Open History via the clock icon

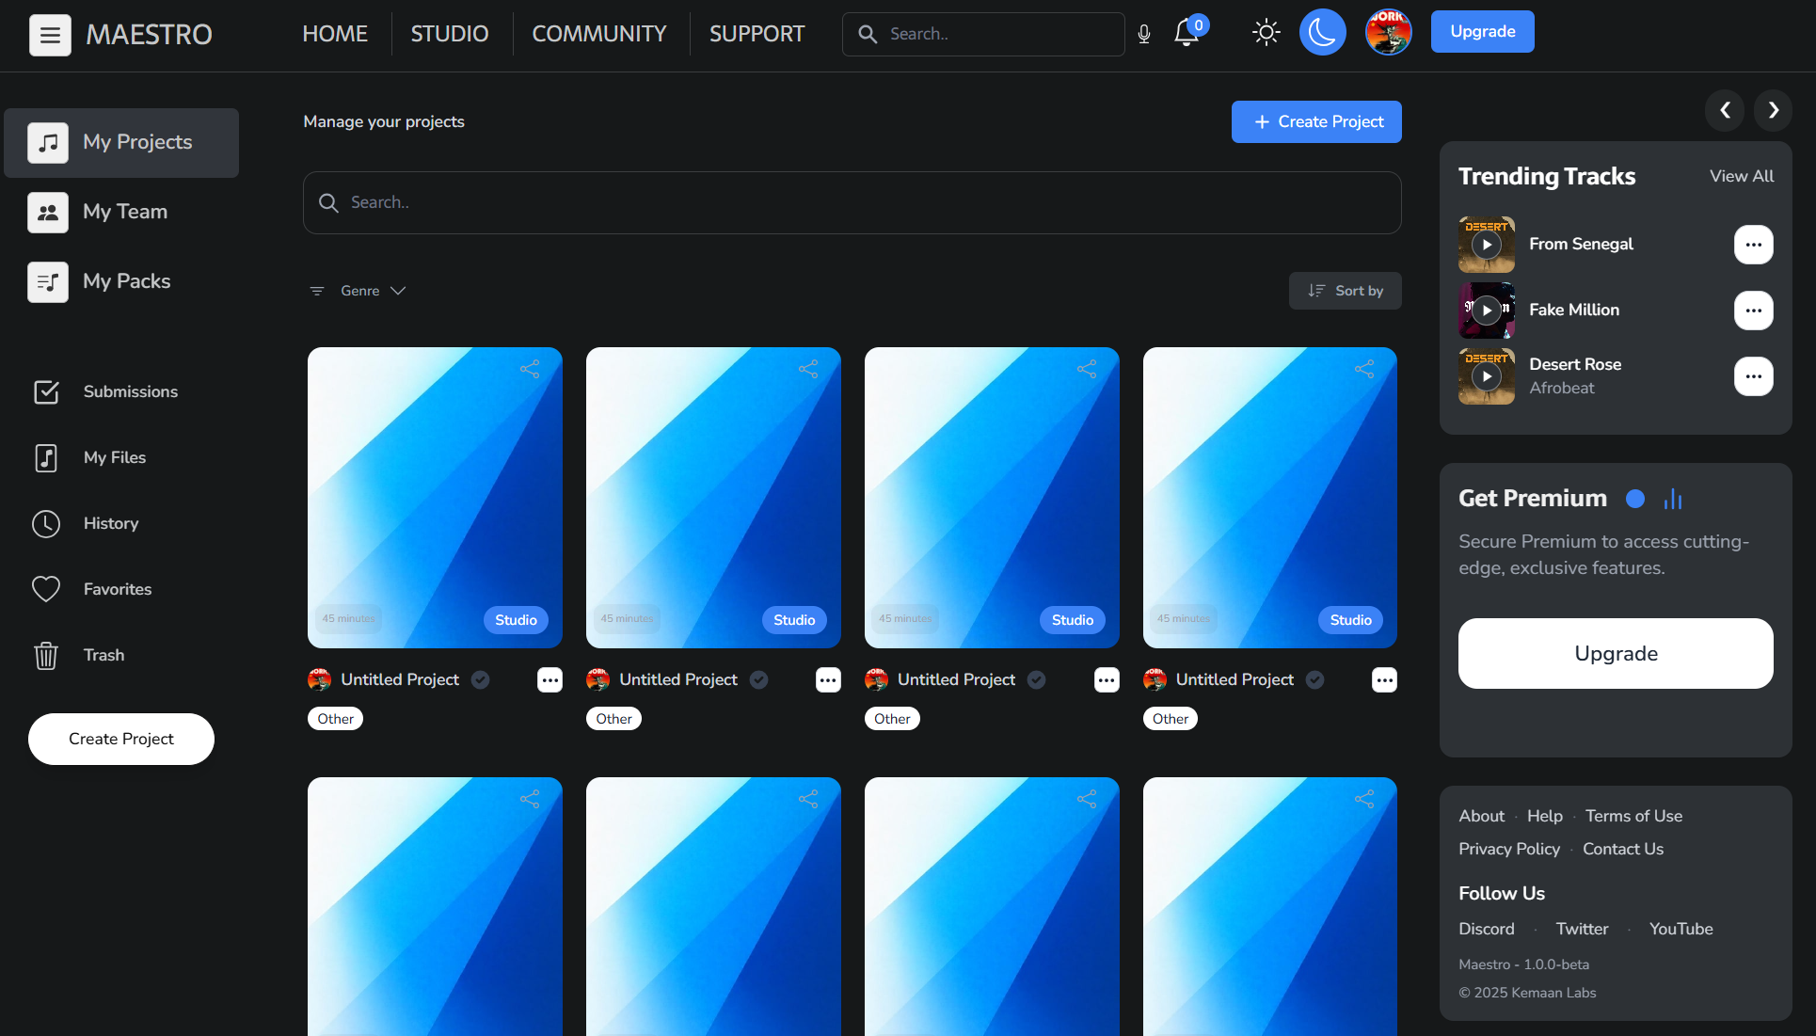(x=46, y=523)
